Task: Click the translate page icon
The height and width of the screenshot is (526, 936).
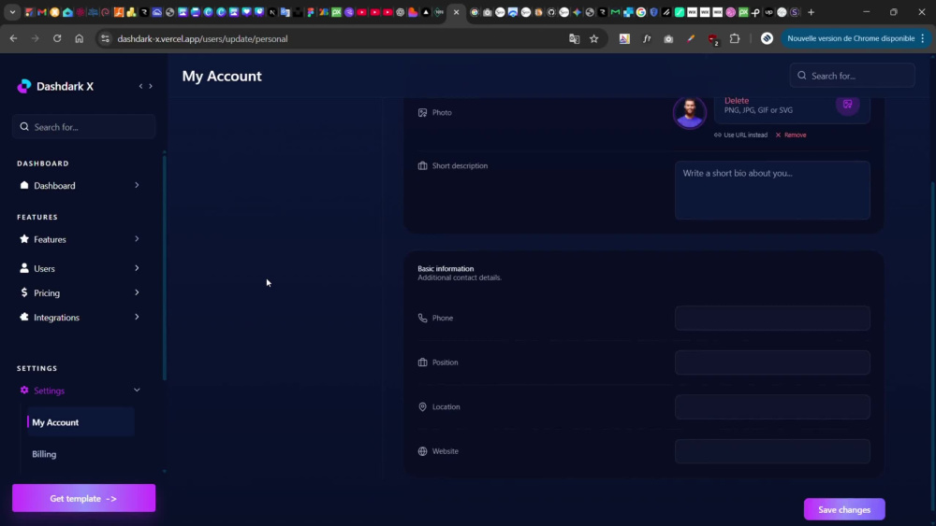Action: pos(575,38)
